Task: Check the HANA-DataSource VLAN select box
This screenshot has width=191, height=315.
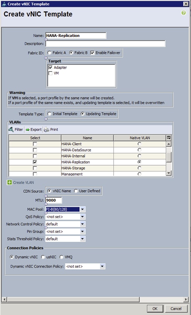Action: point(35,150)
